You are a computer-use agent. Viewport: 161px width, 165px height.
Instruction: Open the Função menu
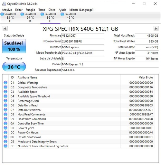(x=31, y=10)
